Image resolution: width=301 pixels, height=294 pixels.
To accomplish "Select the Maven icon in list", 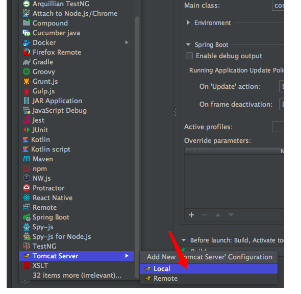I will (27, 159).
